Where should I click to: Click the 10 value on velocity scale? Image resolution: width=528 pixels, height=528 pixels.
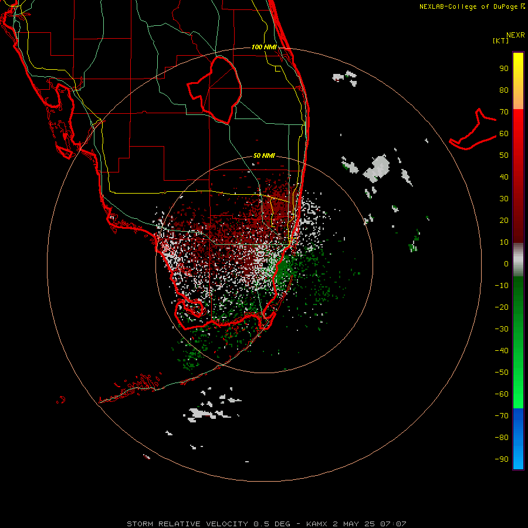coord(504,242)
